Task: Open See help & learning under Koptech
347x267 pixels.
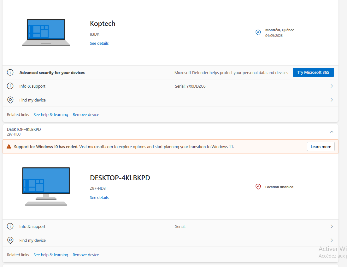Action: [51, 115]
